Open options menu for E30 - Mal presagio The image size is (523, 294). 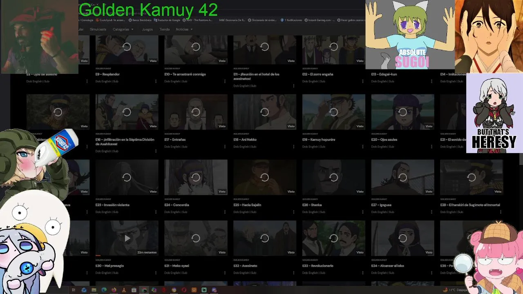[x=156, y=273]
